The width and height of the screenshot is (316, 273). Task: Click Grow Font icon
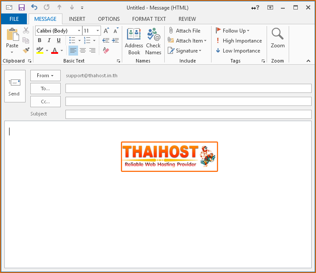106,31
